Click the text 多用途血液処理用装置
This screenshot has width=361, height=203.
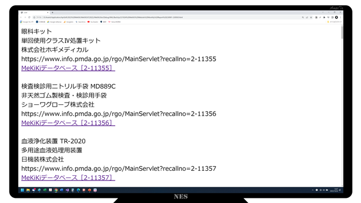tap(52, 151)
